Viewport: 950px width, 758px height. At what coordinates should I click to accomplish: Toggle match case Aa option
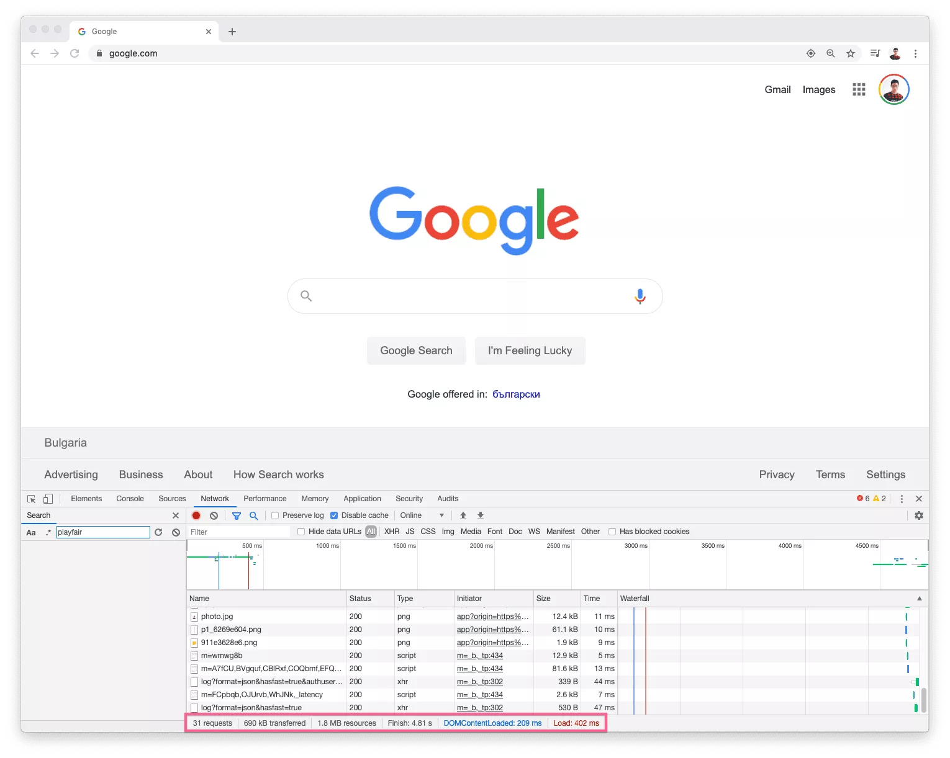(x=31, y=532)
